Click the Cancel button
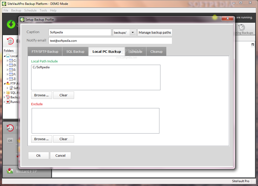Screen dimensions: 258x186 [60, 155]
